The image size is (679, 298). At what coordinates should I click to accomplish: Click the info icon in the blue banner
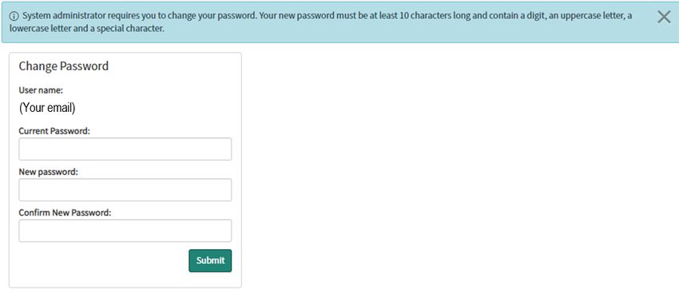pos(14,17)
